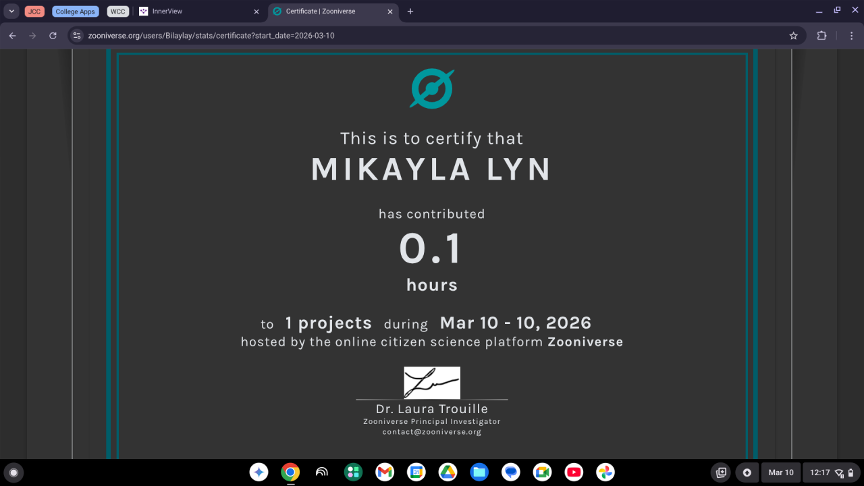Screen dimensions: 864x486
Task: Click the forward navigation arrow
Action: point(32,36)
